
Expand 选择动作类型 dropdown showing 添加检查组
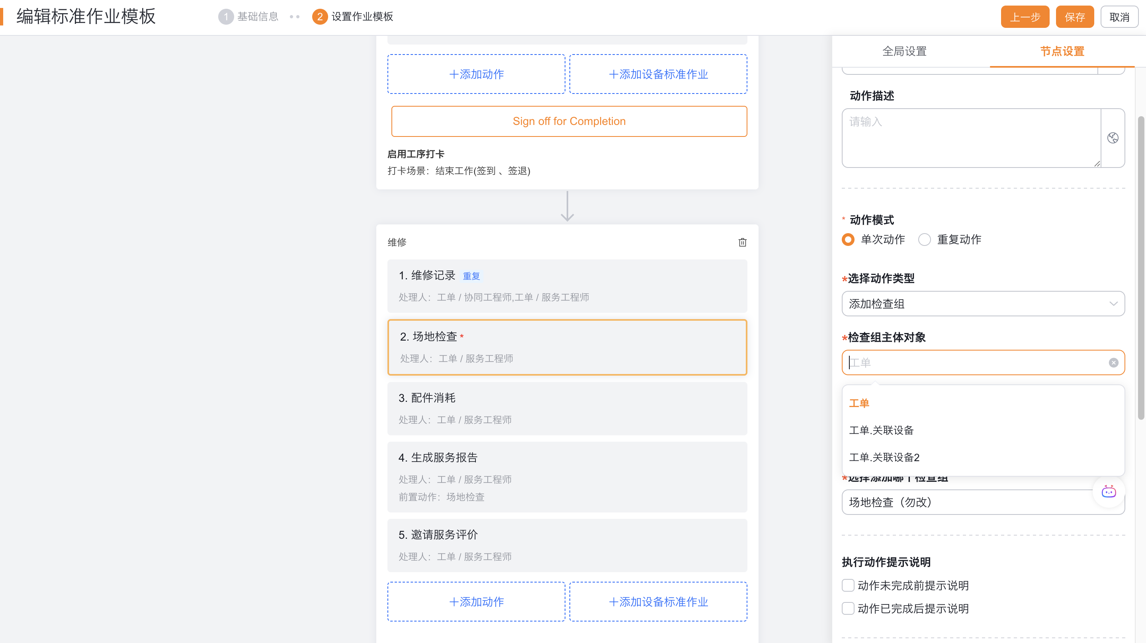click(x=983, y=304)
